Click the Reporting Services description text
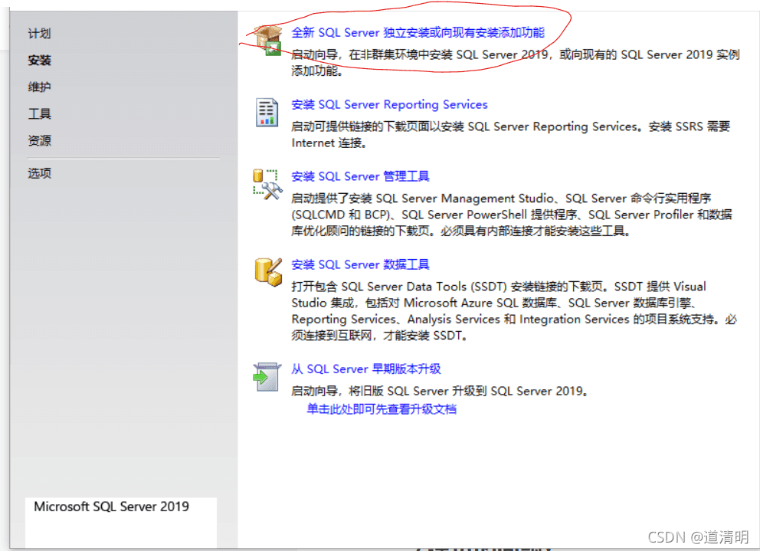760x551 pixels. (x=510, y=134)
